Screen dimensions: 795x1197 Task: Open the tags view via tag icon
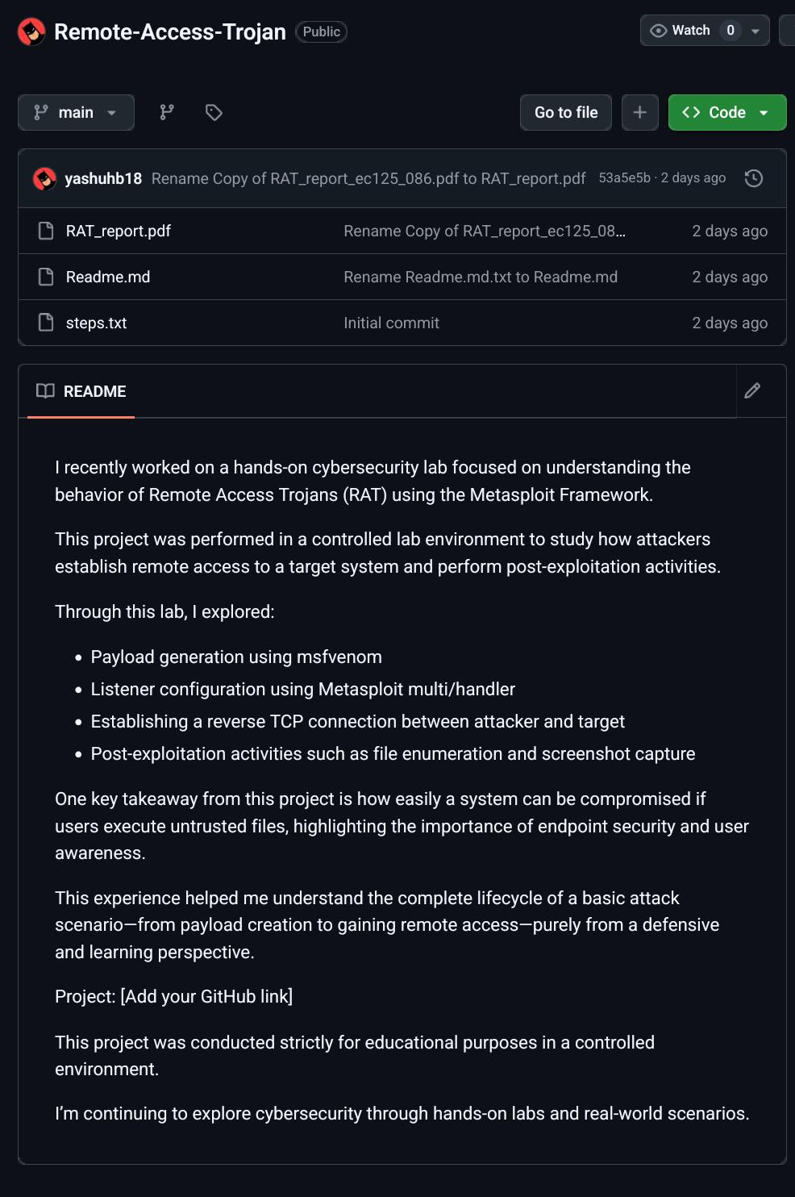point(213,113)
